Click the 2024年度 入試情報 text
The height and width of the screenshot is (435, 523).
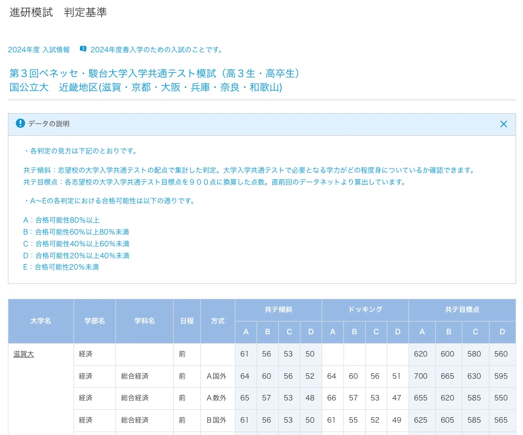point(39,50)
